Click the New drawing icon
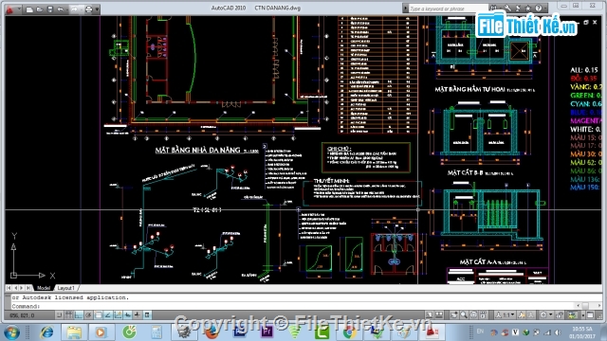The image size is (607, 341). point(29,9)
